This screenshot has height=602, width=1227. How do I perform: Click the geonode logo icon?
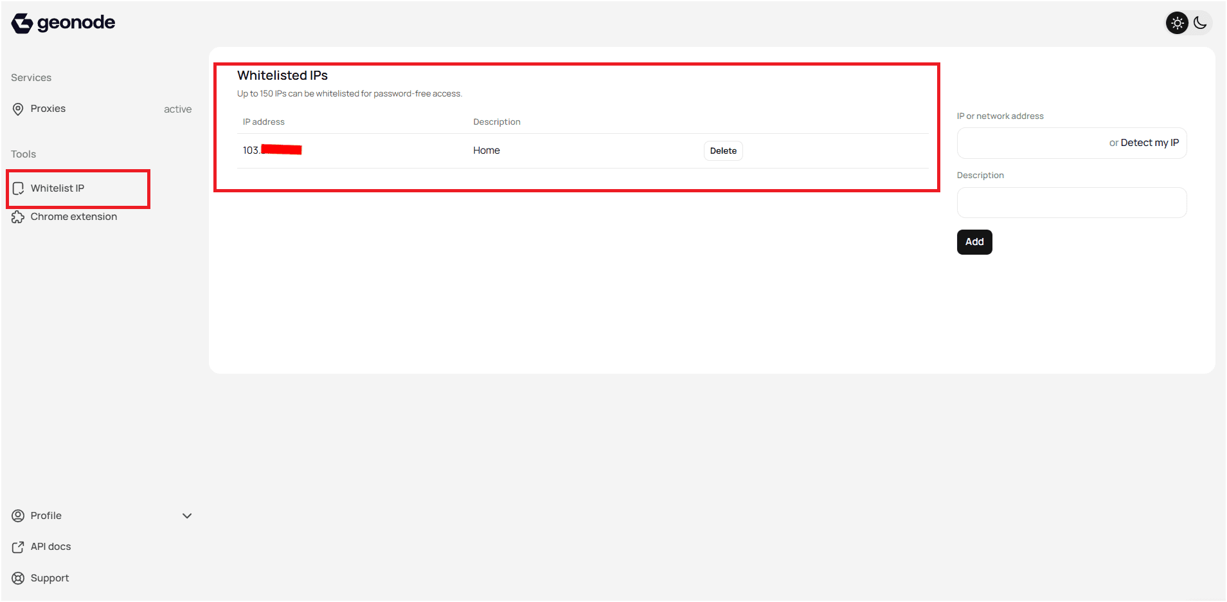[x=21, y=23]
